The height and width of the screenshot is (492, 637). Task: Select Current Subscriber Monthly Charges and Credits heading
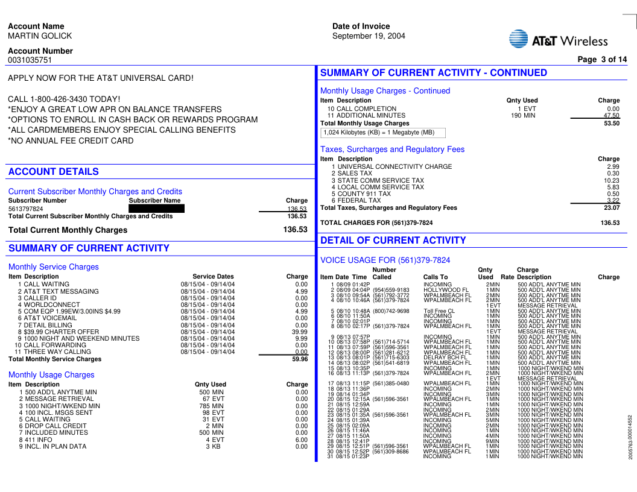click(95, 192)
